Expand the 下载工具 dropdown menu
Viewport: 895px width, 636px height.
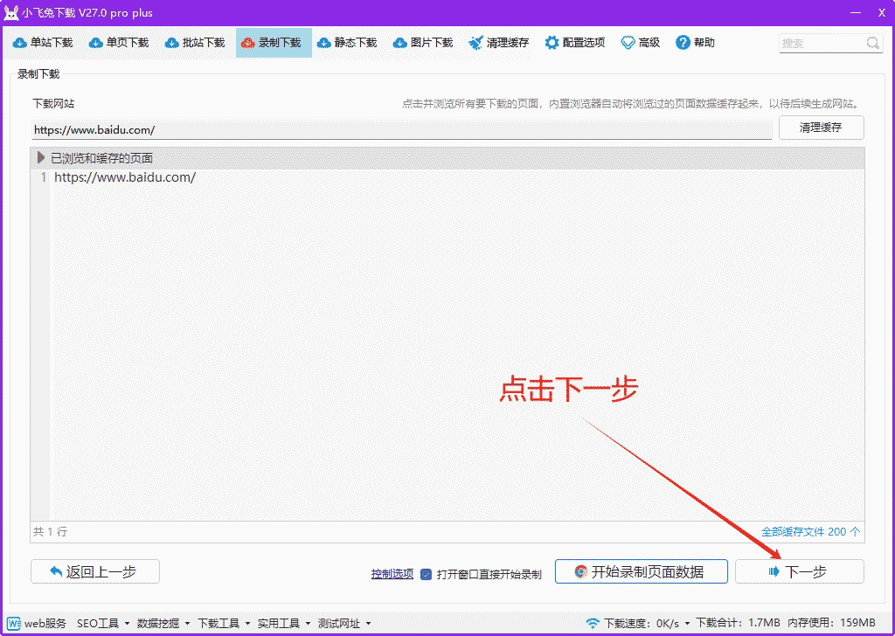tap(224, 624)
